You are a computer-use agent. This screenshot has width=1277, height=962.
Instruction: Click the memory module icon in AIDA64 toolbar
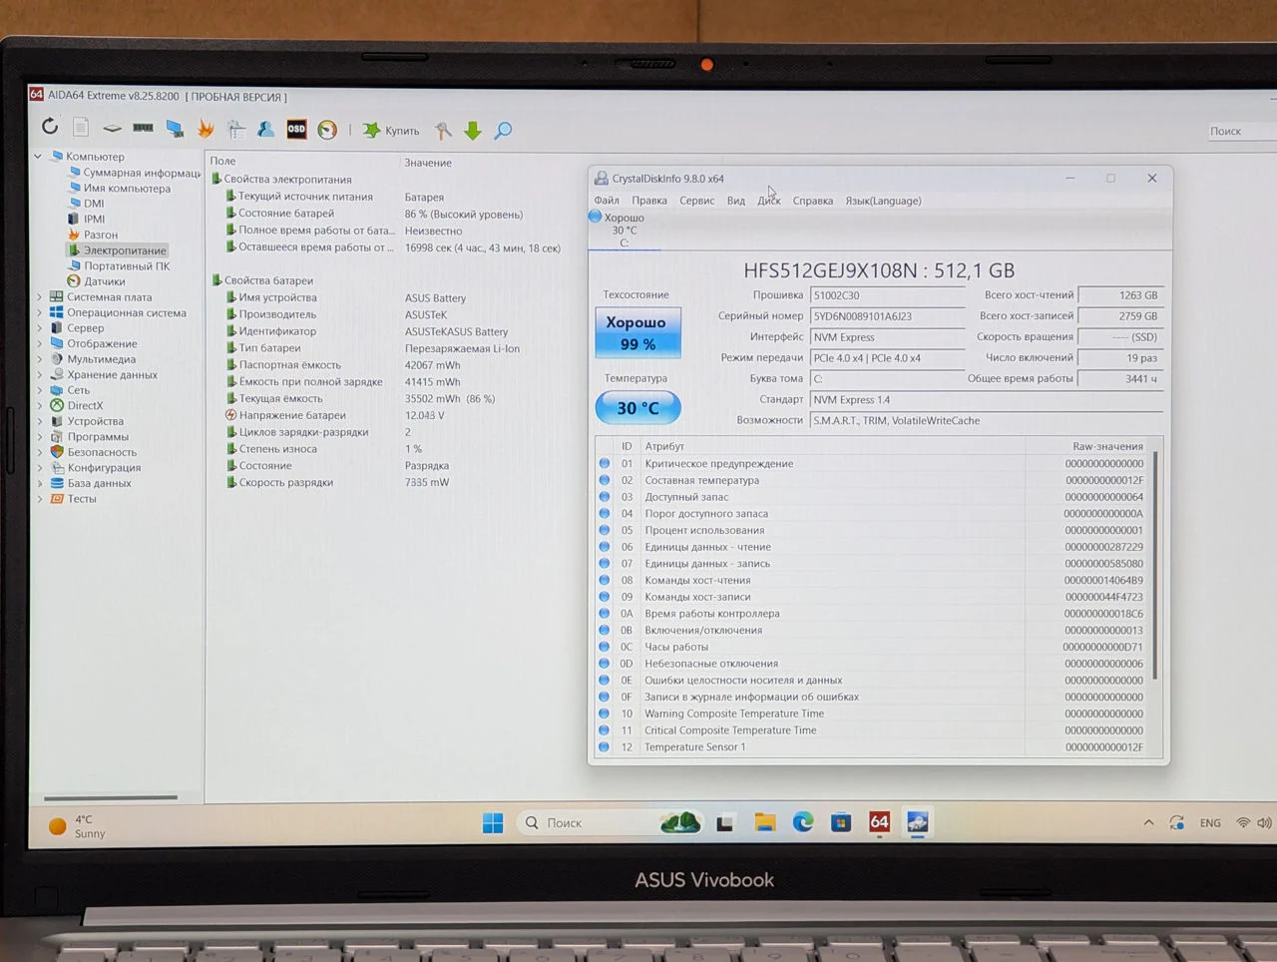(x=144, y=128)
